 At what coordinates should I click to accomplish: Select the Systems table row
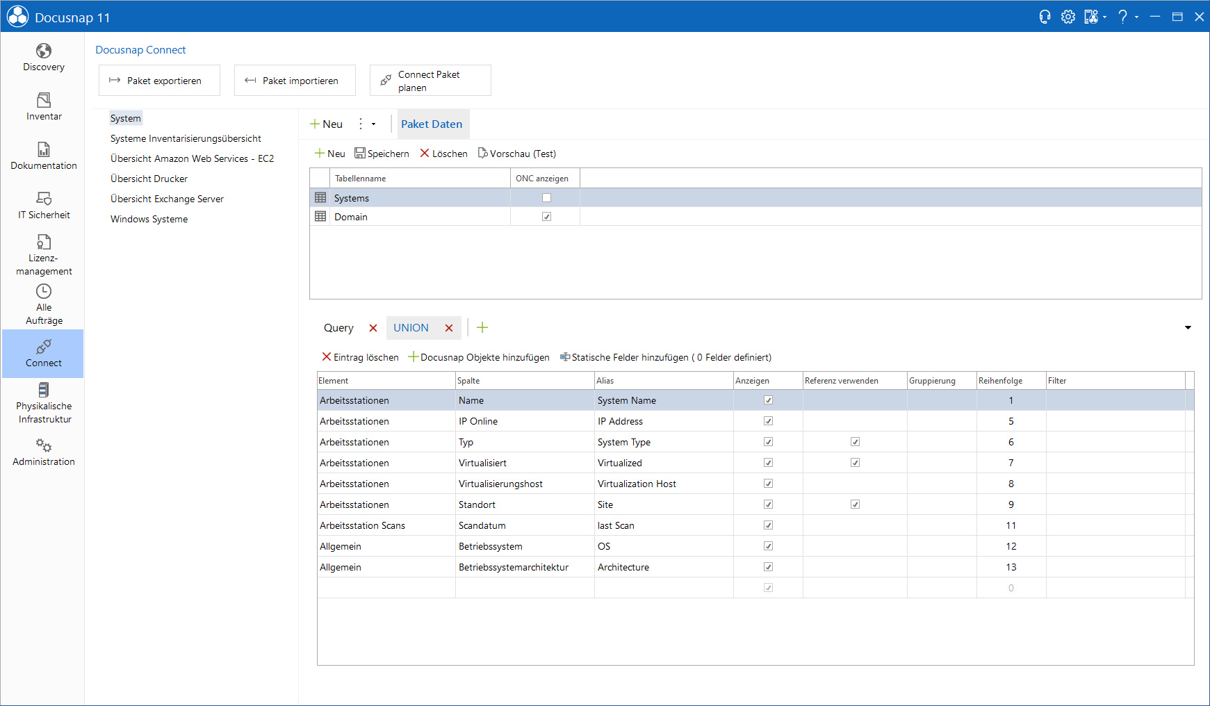755,198
